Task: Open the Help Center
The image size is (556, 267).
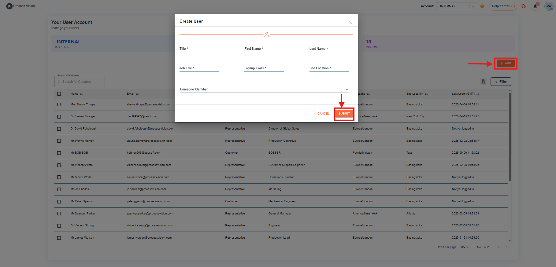Action: 503,6
